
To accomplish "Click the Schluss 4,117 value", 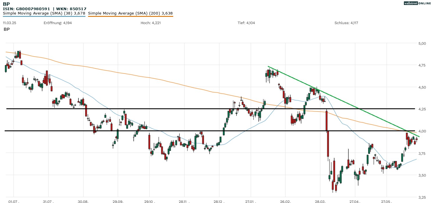I will 346,23.
